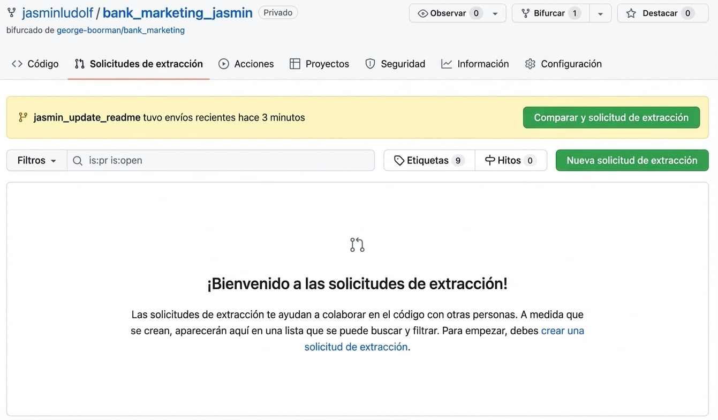Click the Bifurcar fork button
This screenshot has height=420, width=718.
pyautogui.click(x=550, y=13)
